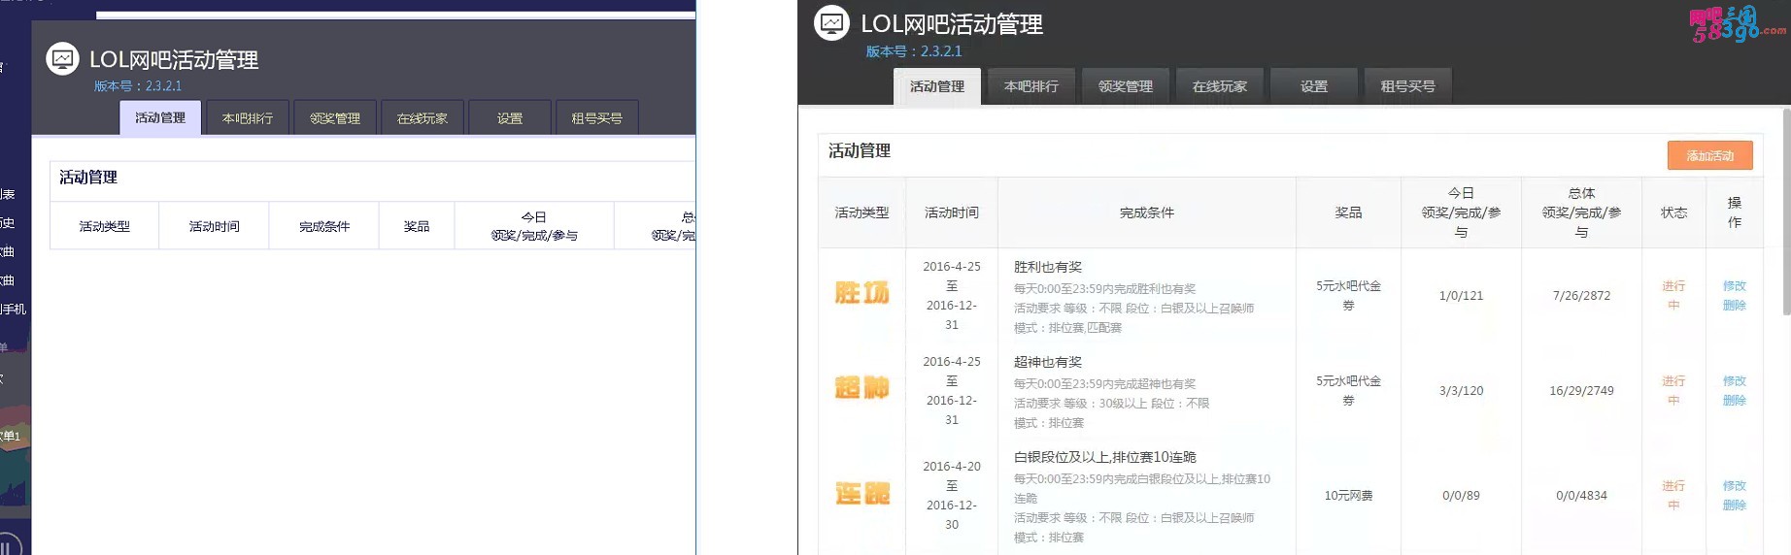Click 完成条件 column header in right window
The height and width of the screenshot is (555, 1791).
pyautogui.click(x=1147, y=212)
